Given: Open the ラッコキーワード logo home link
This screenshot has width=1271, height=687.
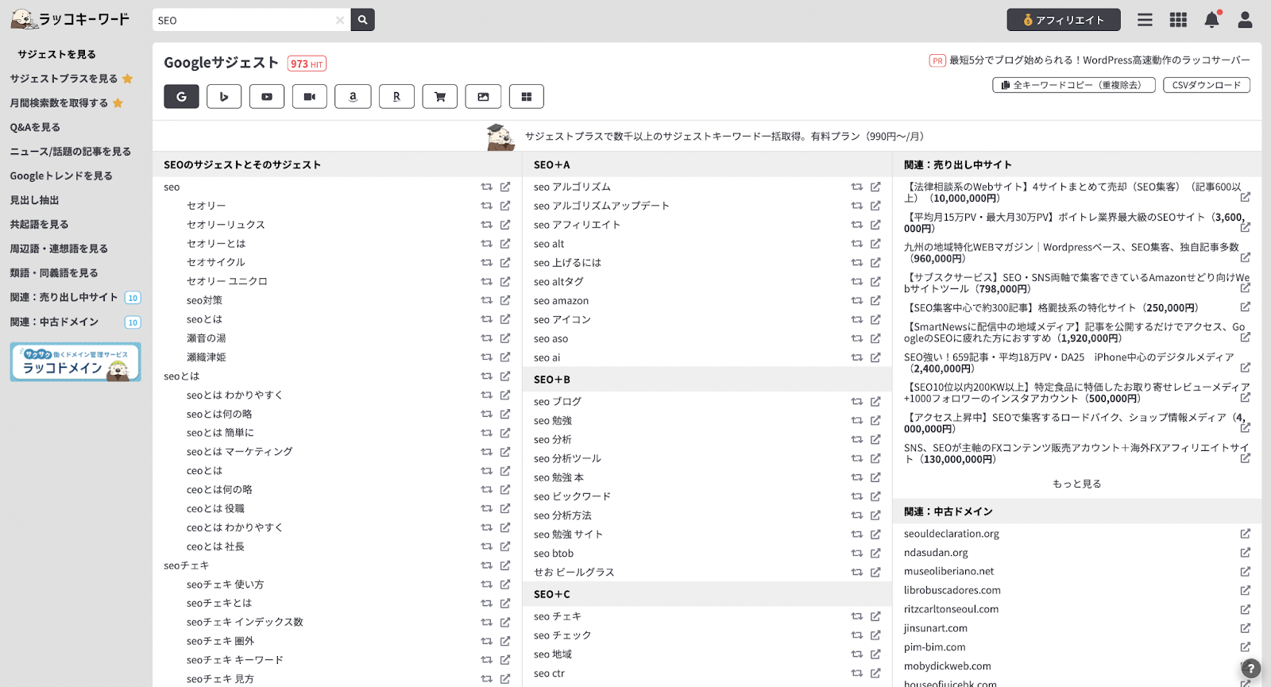Looking at the screenshot, I should coord(70,19).
